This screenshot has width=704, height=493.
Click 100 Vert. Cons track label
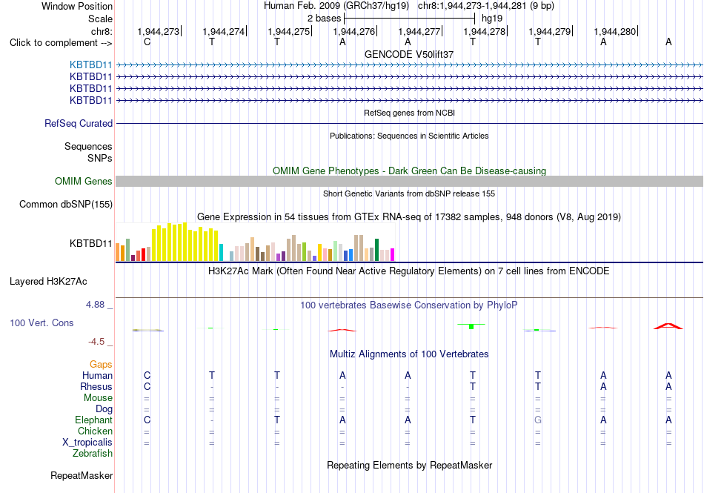click(x=41, y=322)
